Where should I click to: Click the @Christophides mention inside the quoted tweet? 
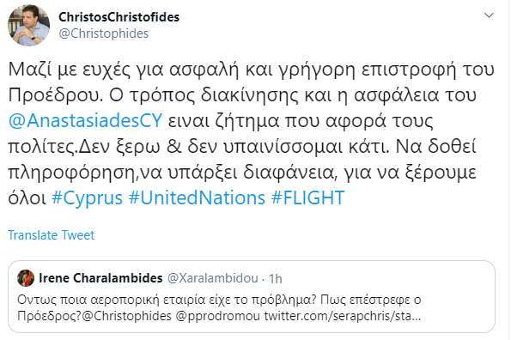127,316
